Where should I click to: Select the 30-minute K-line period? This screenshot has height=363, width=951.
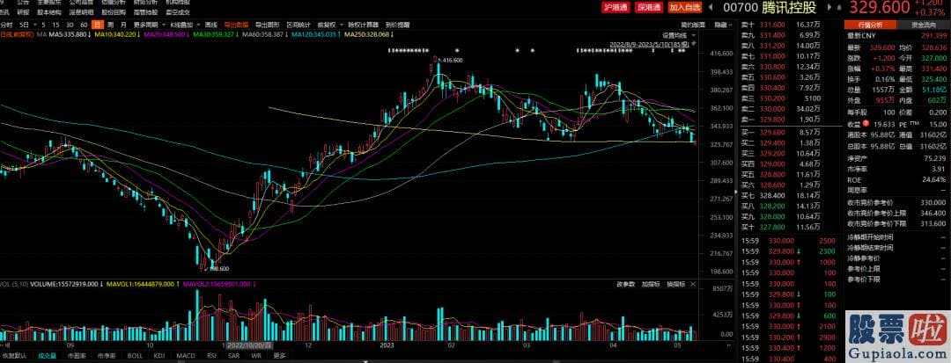coord(70,25)
